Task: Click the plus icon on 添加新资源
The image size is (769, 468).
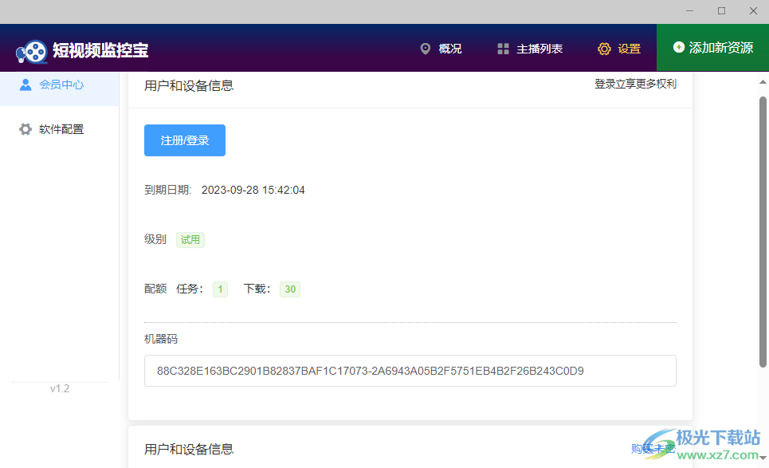Action: 679,47
